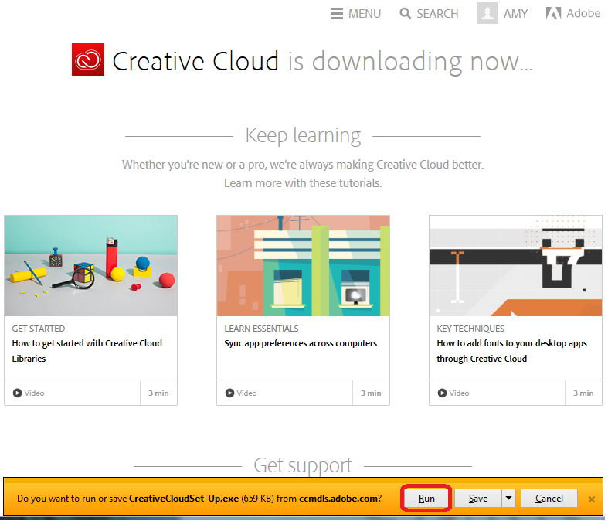Click "3 min" on the Libraries card

(158, 393)
